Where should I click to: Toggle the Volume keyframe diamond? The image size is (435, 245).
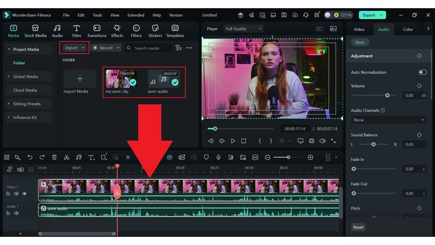[419, 86]
